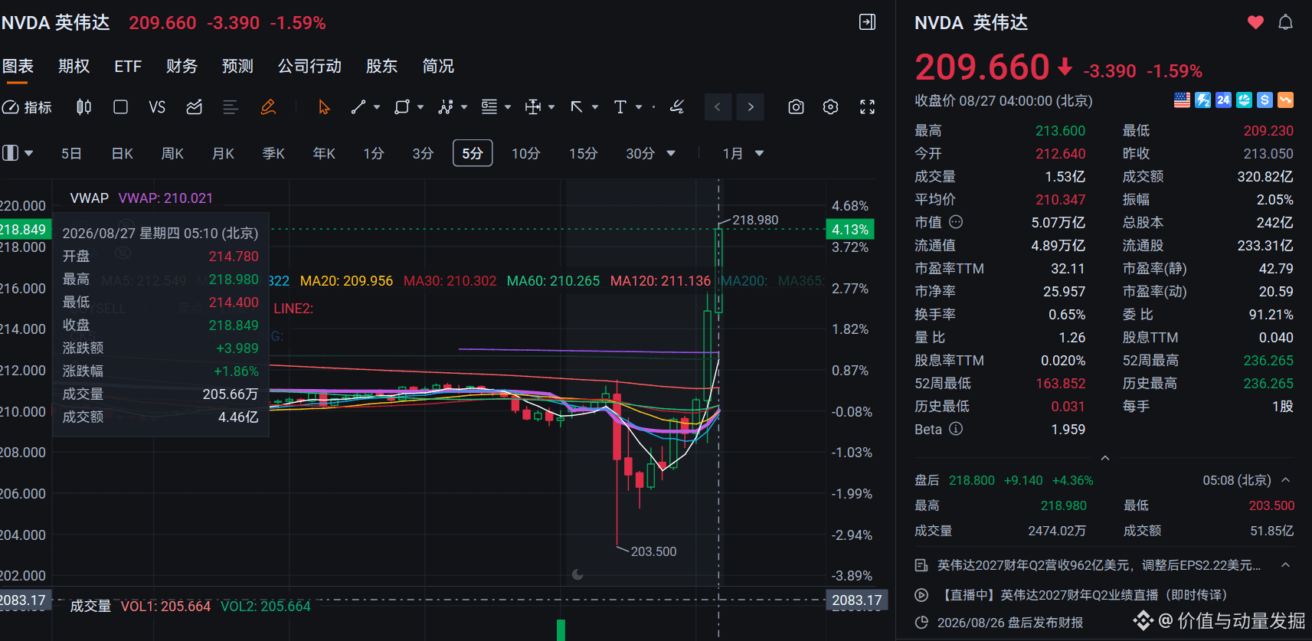The image size is (1312, 641).
Task: Click the 24-hour trading badge icon
Action: point(1224,100)
